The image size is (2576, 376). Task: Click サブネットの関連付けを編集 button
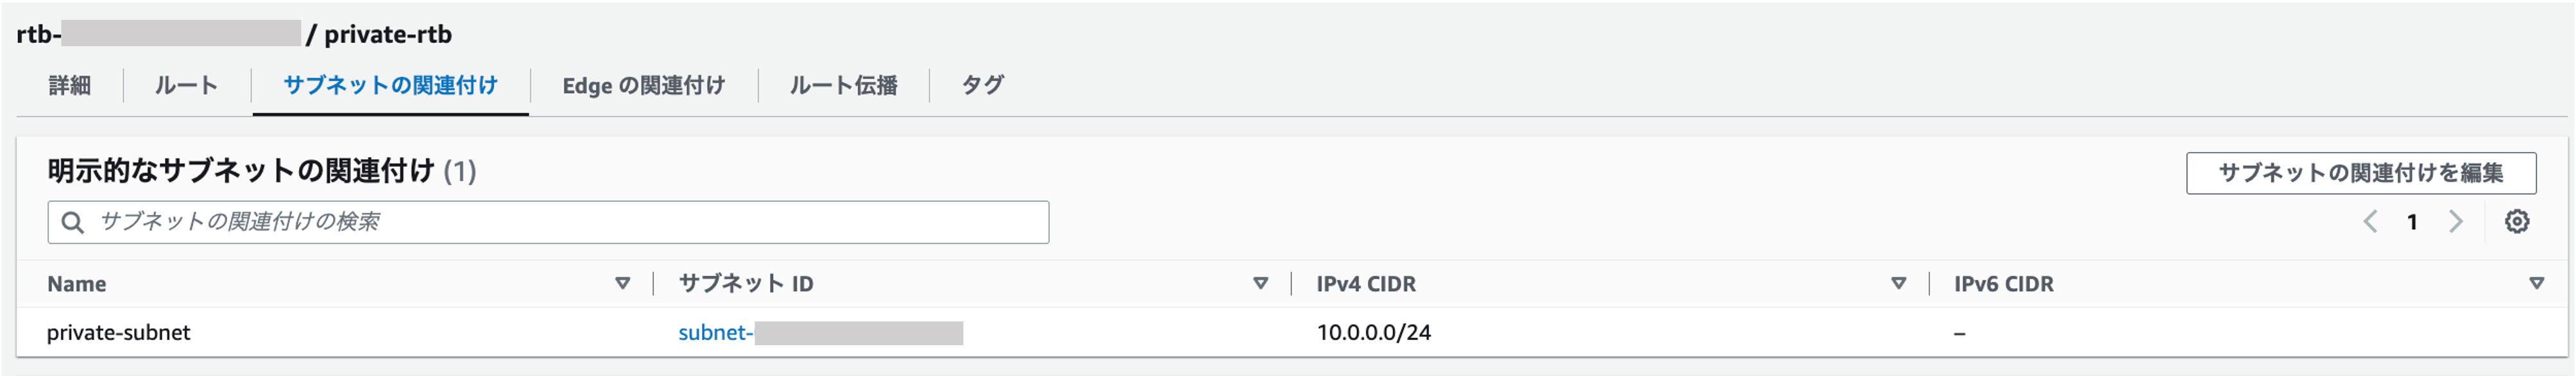pos(2360,173)
